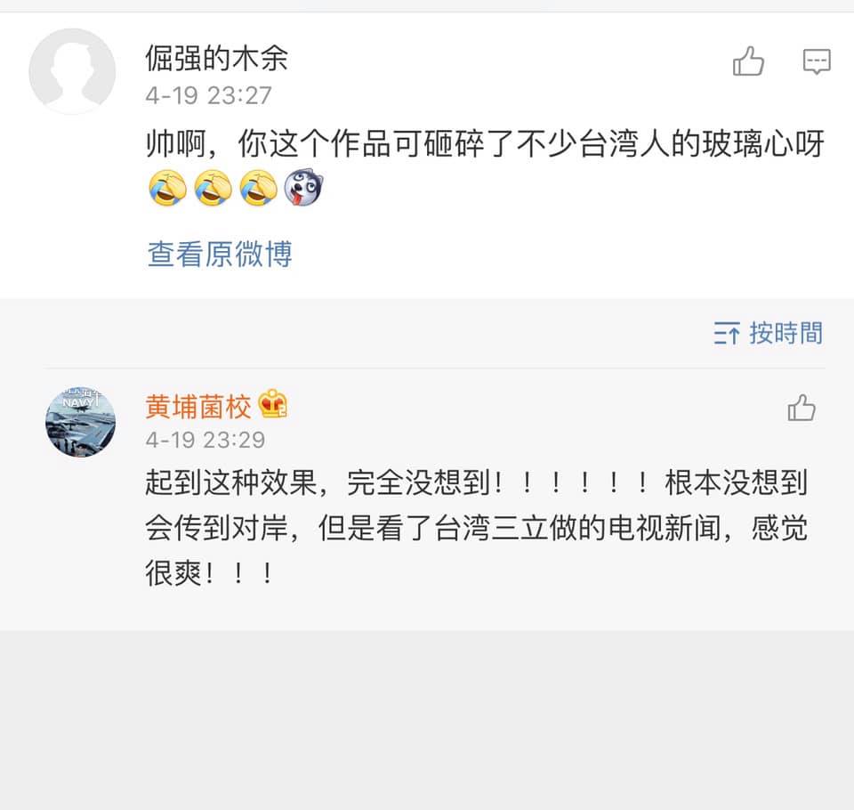This screenshot has height=810, width=854.
Task: Change sort order via 按時間 label
Action: point(786,333)
